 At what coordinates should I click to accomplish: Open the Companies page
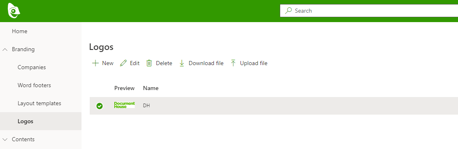click(32, 68)
